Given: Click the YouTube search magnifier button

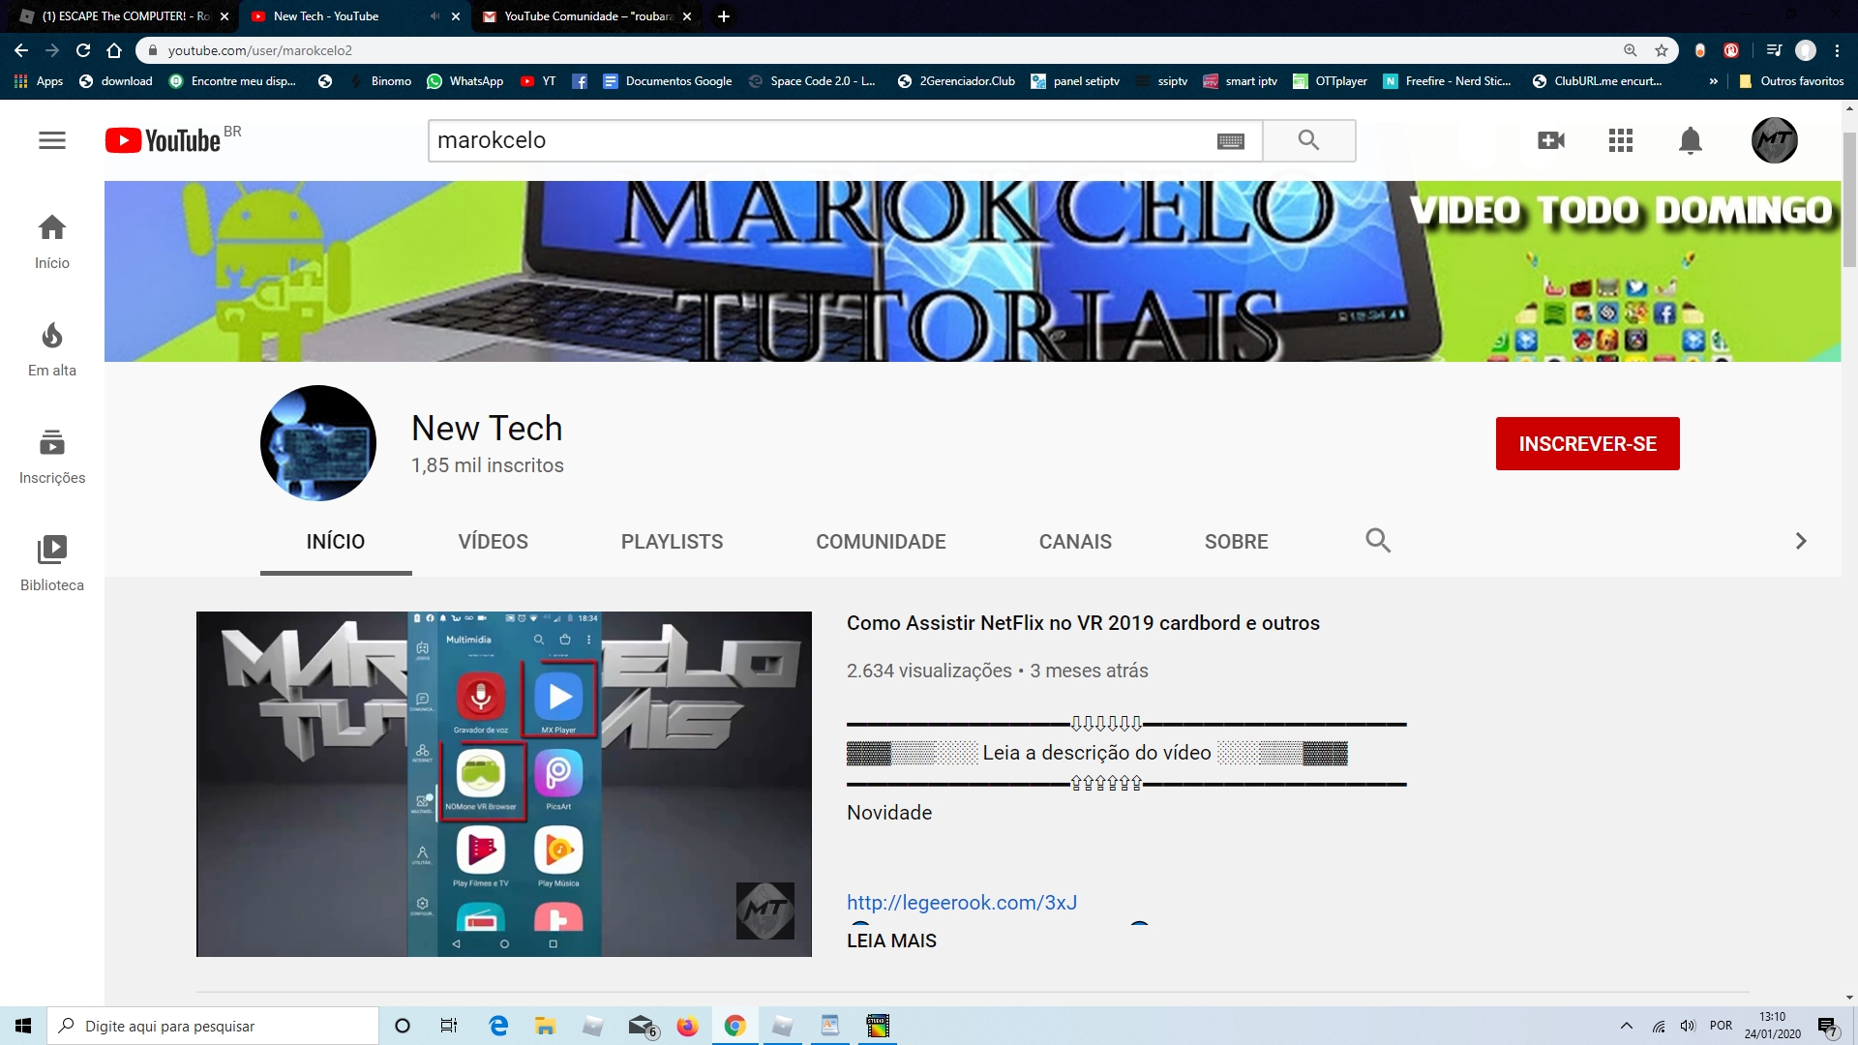Looking at the screenshot, I should click(1308, 140).
